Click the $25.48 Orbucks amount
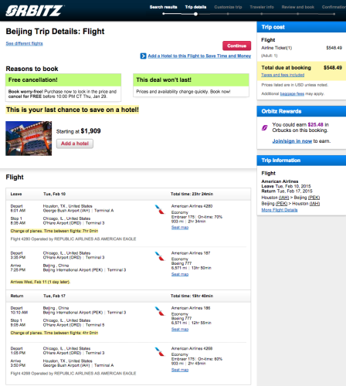Image resolution: width=346 pixels, height=386 pixels. tap(315, 124)
